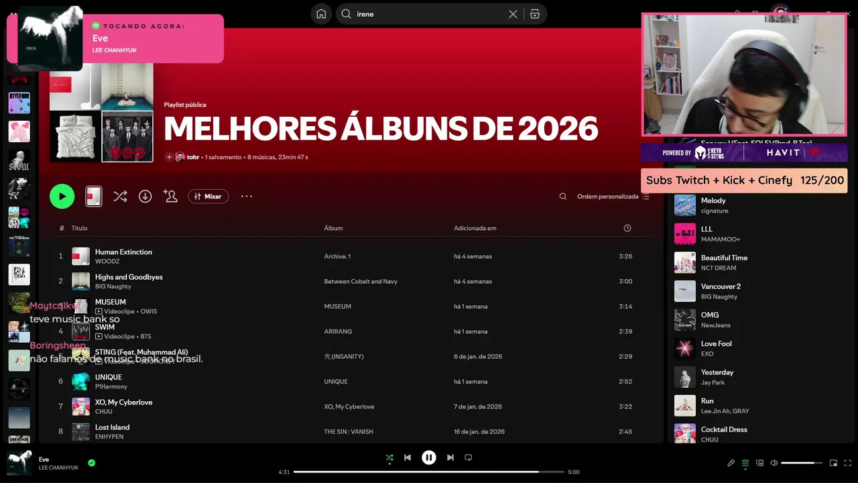Go to Spotify Home

pos(321,14)
